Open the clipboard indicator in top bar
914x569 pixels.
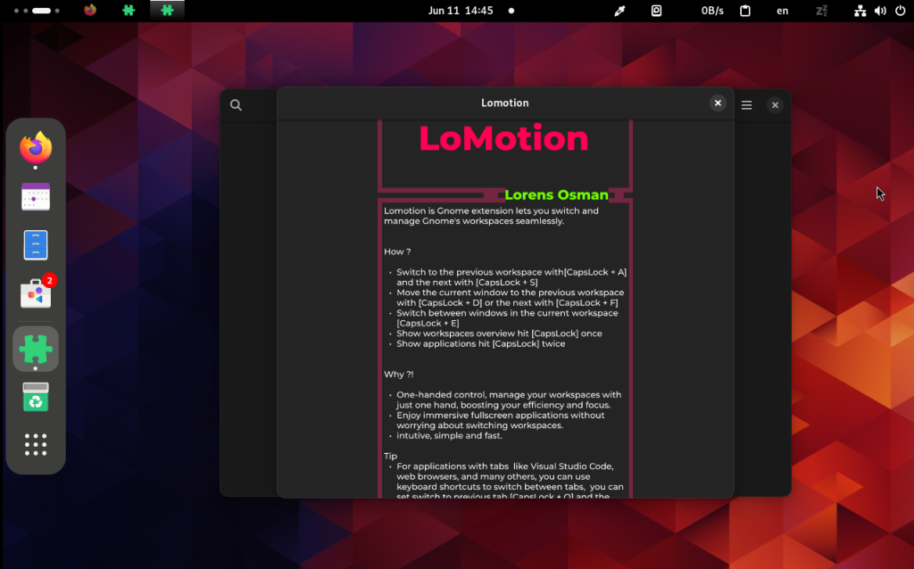pyautogui.click(x=745, y=11)
